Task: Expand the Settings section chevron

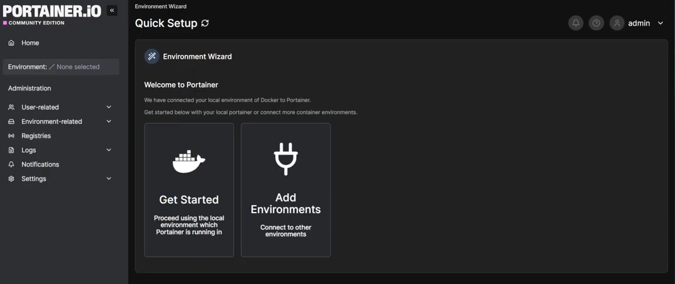Action: 109,178
